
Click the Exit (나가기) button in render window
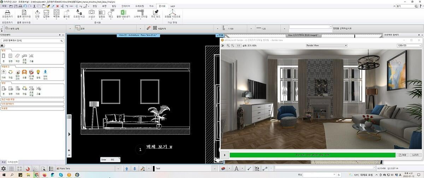415,155
